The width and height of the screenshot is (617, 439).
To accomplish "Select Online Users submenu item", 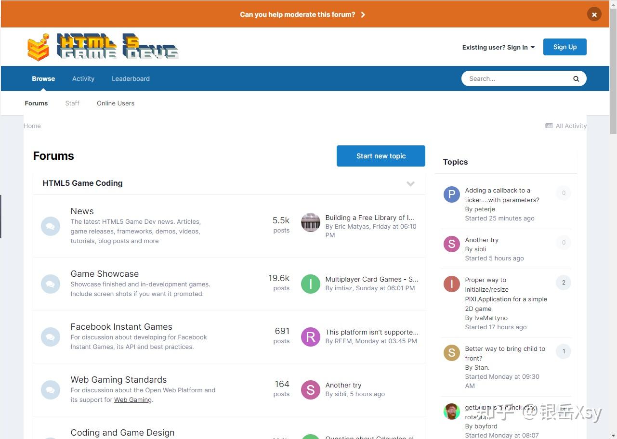I will click(x=116, y=103).
